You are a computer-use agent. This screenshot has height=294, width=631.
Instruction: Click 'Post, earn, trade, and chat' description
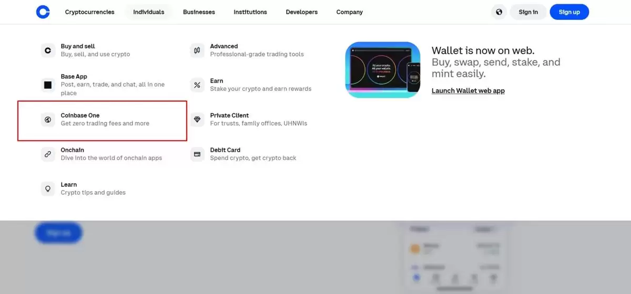pyautogui.click(x=113, y=89)
